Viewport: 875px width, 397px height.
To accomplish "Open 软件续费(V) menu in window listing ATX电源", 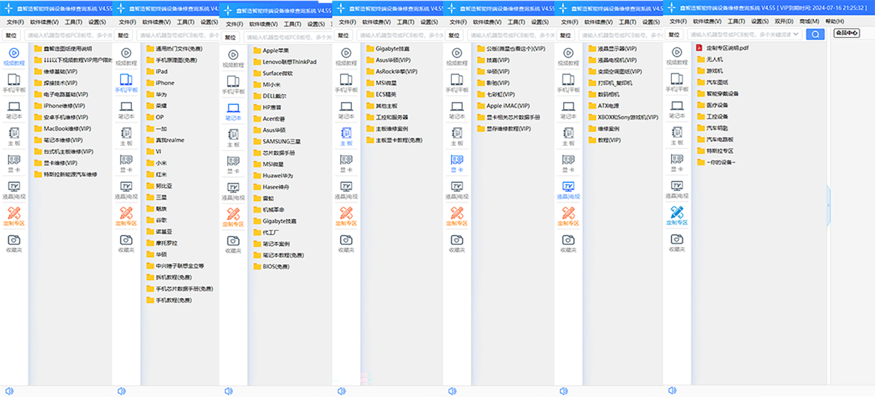I will (598, 22).
